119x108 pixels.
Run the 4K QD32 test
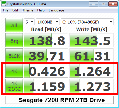(14, 86)
